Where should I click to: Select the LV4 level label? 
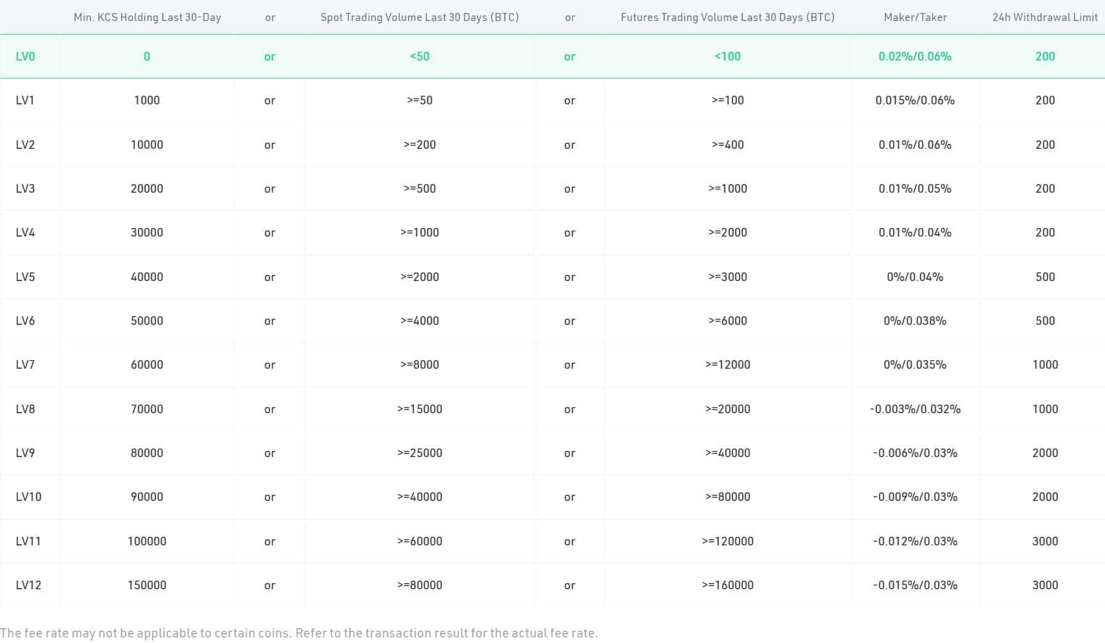[25, 232]
